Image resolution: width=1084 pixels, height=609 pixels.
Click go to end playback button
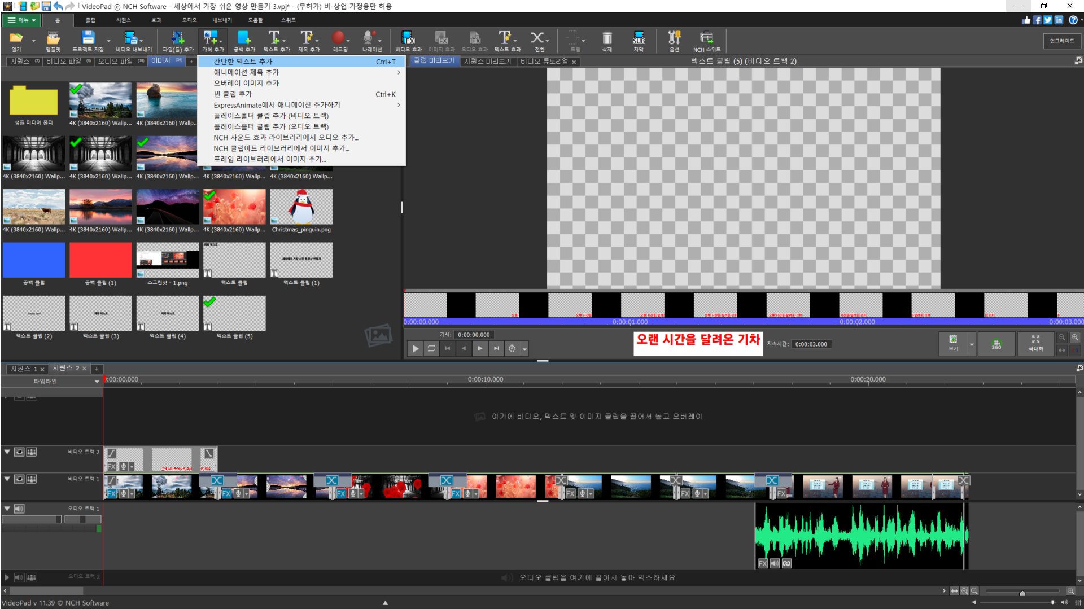[496, 349]
